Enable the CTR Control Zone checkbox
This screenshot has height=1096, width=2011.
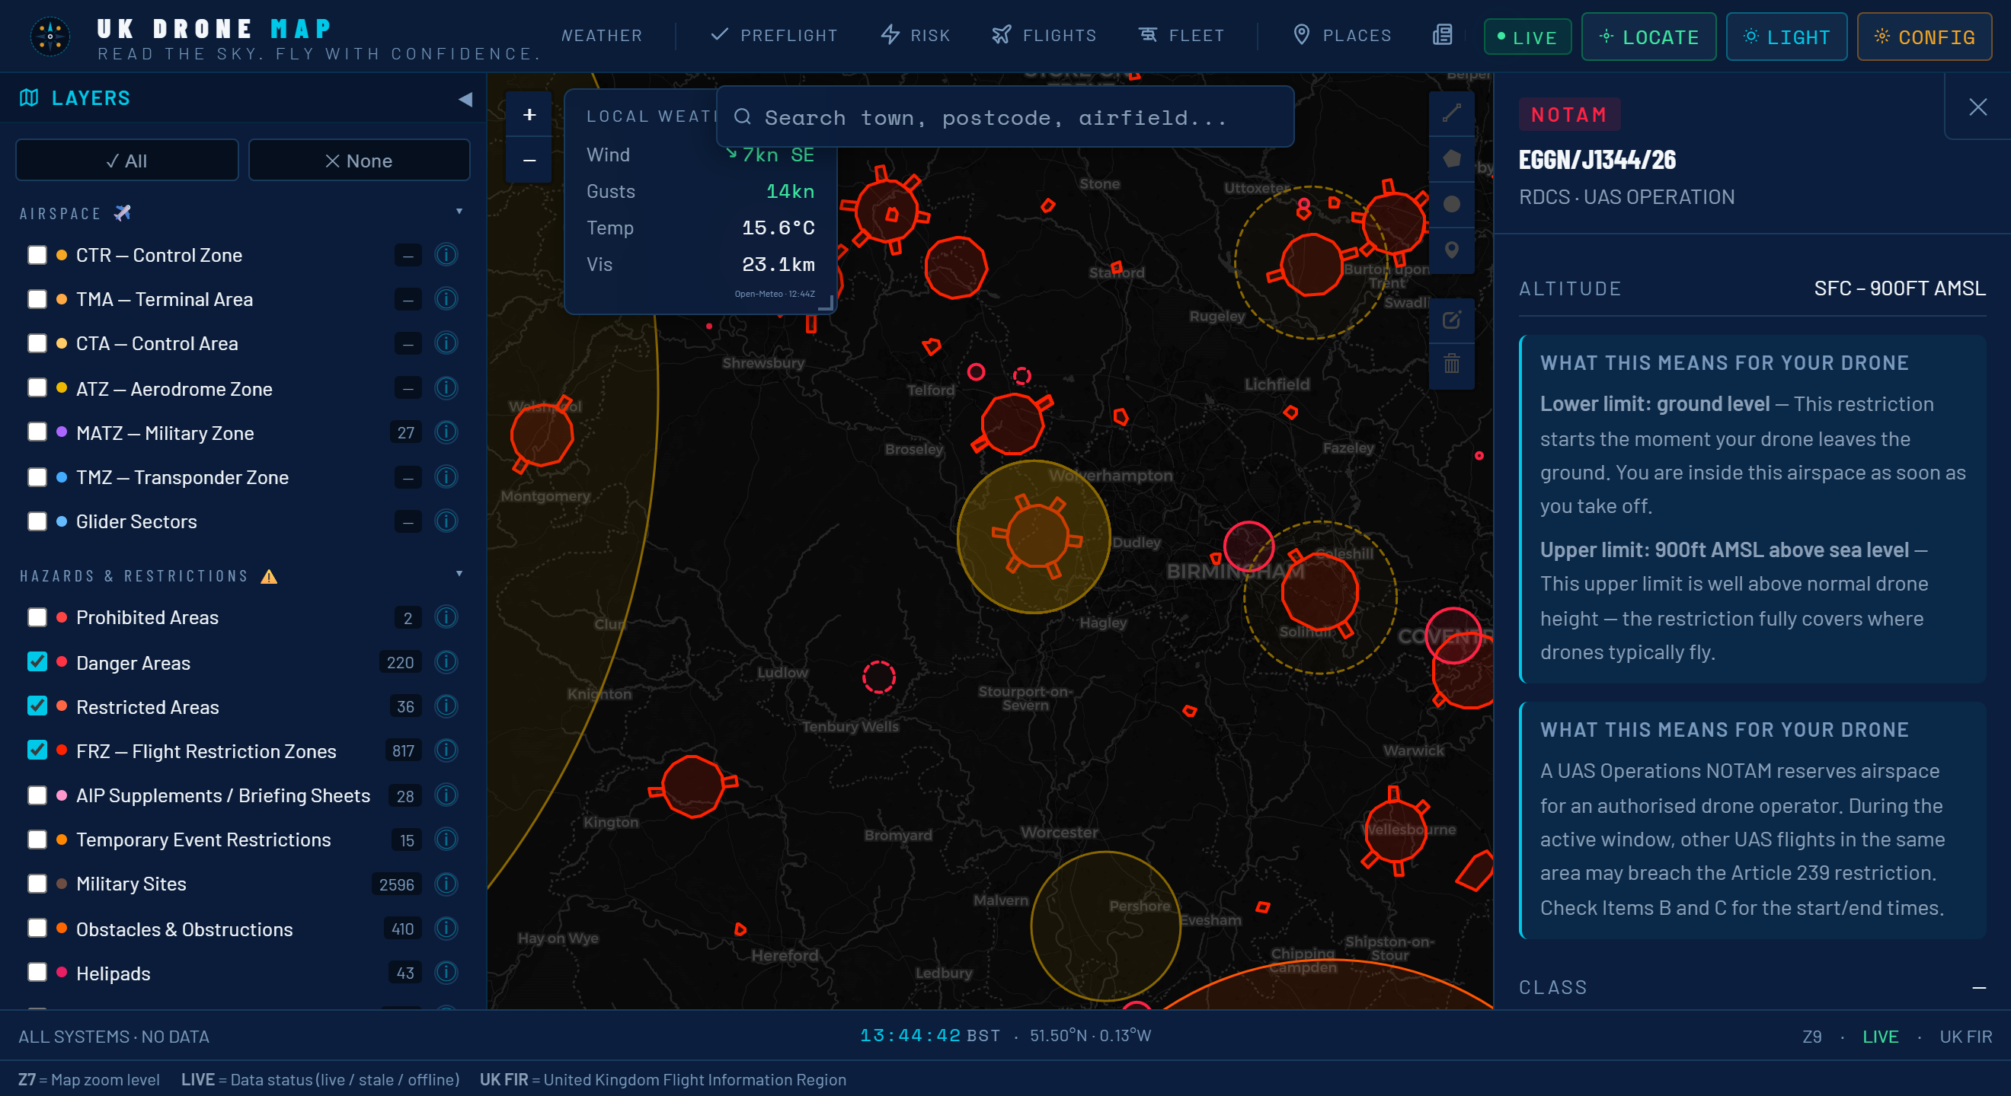pyautogui.click(x=37, y=255)
